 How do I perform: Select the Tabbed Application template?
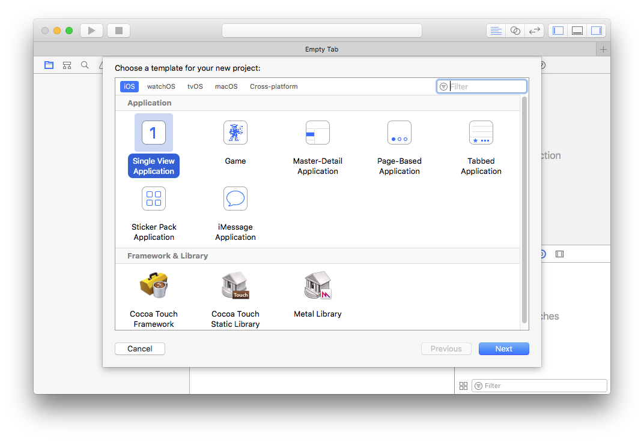[x=481, y=133]
